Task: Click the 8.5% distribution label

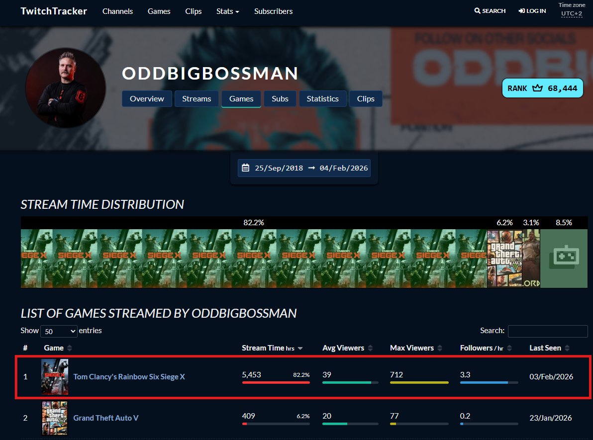Action: [x=564, y=223]
